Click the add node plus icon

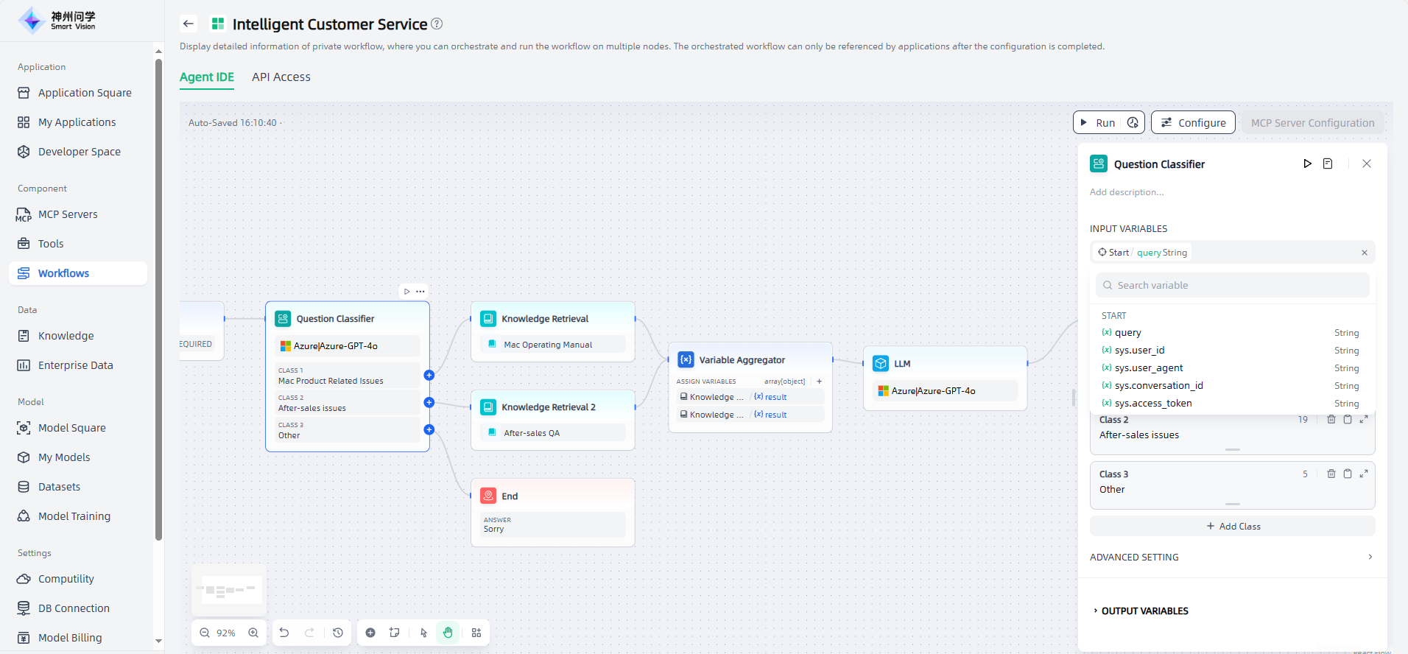370,633
